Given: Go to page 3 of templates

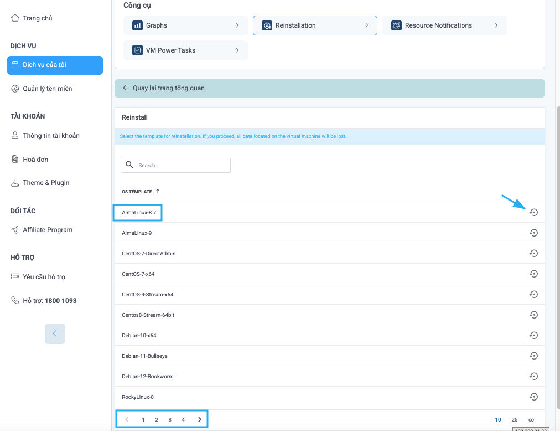Looking at the screenshot, I should click(170, 419).
